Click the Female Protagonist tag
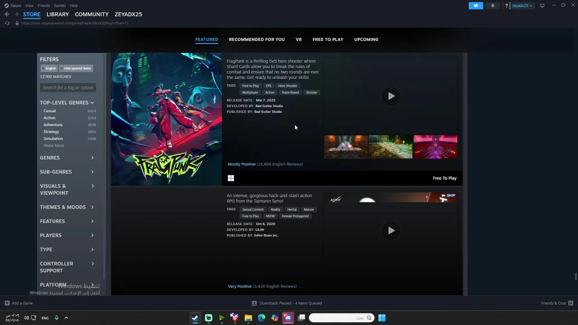Screen dimensions: 578x325 (295, 216)
